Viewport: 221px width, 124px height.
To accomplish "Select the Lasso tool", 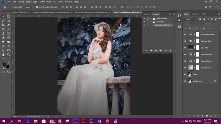I will tap(3, 21).
